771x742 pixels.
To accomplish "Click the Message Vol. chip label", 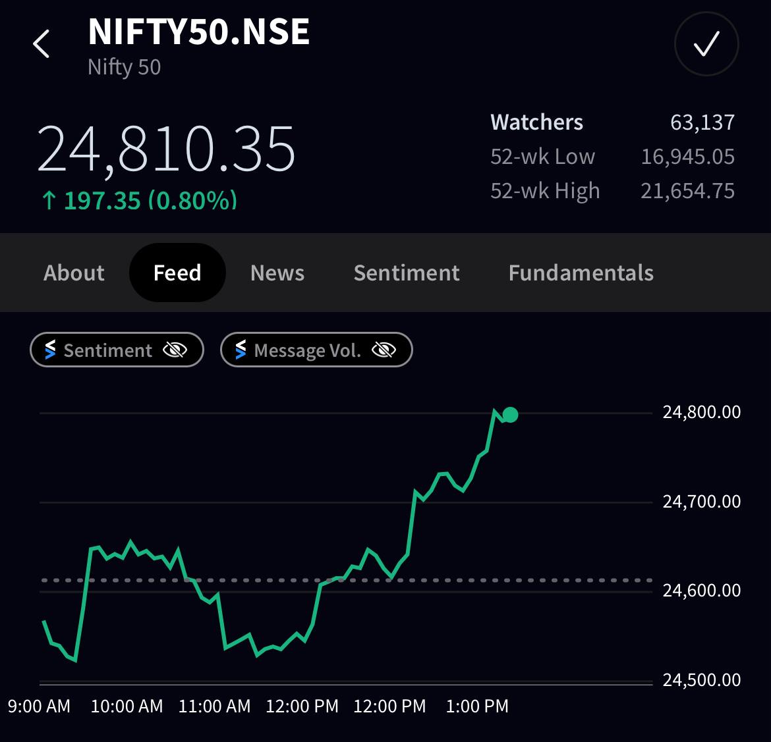I will click(308, 350).
